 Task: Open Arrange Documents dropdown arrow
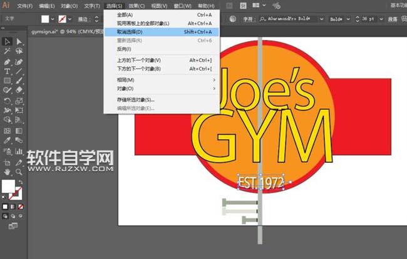point(264,5)
